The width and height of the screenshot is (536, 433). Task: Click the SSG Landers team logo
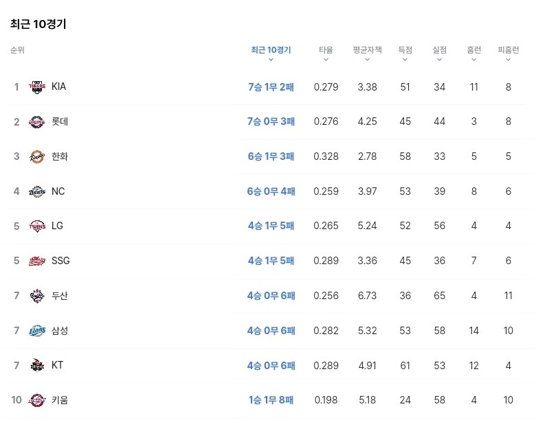pos(36,261)
